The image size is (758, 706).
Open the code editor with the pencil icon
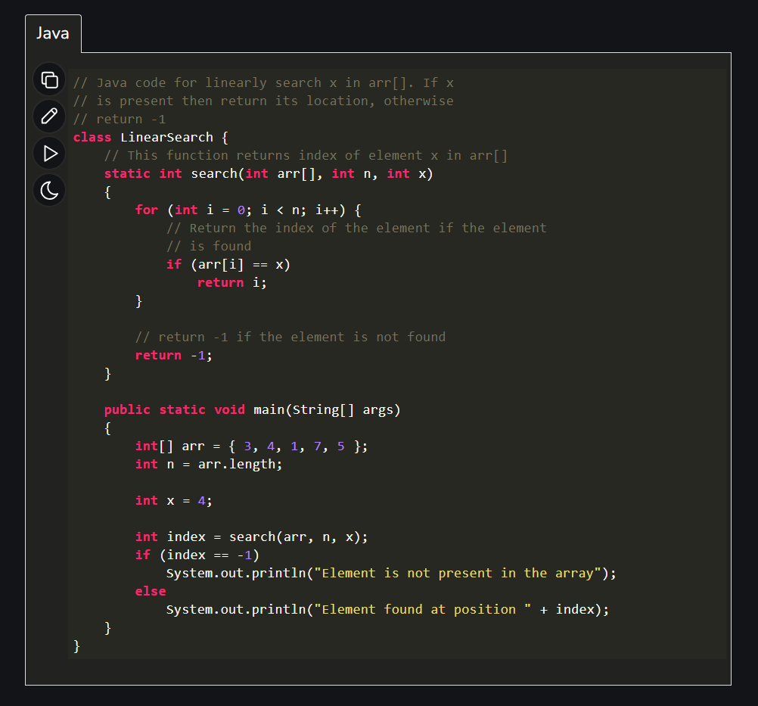[x=49, y=117]
